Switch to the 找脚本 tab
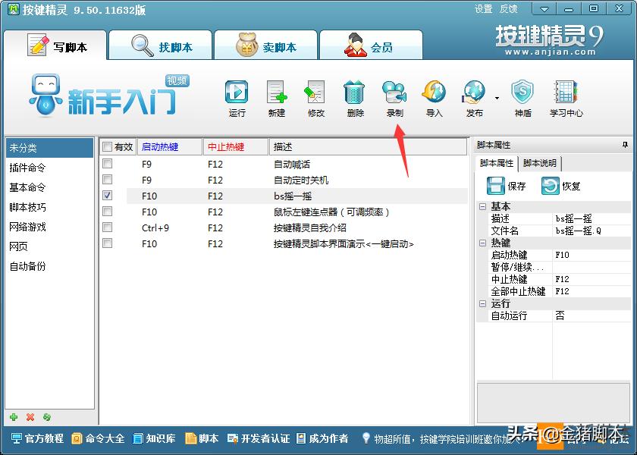 (159, 44)
